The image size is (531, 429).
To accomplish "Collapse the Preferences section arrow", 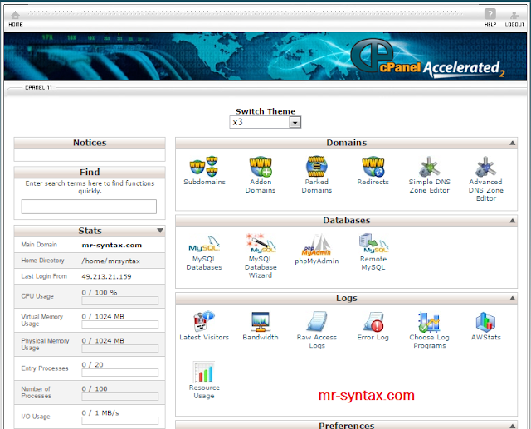I will tap(513, 426).
